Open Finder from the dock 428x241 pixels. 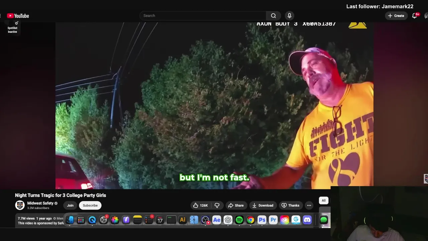70,220
